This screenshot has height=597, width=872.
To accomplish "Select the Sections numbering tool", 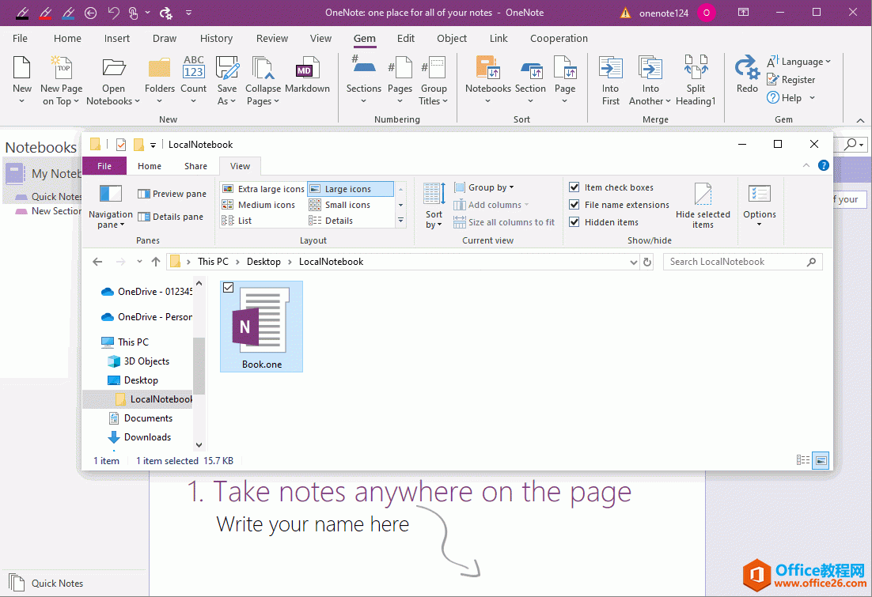I will (x=363, y=79).
